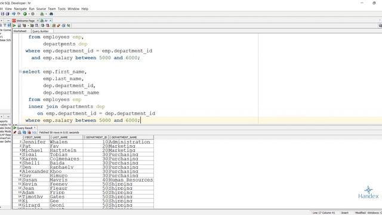Click the filter funnel icon in Connections panel

click(5, 25)
